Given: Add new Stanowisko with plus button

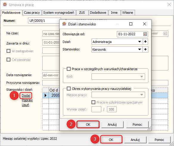Looking at the screenshot, I should coord(145,49).
